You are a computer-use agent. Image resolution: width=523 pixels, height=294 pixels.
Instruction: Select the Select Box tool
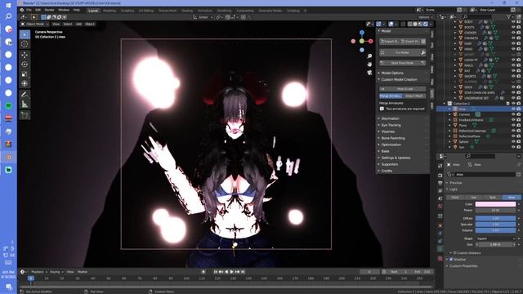(25, 34)
